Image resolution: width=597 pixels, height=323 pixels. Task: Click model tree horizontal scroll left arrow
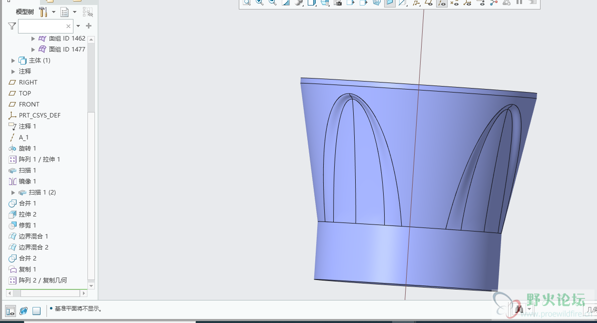[x=10, y=293]
